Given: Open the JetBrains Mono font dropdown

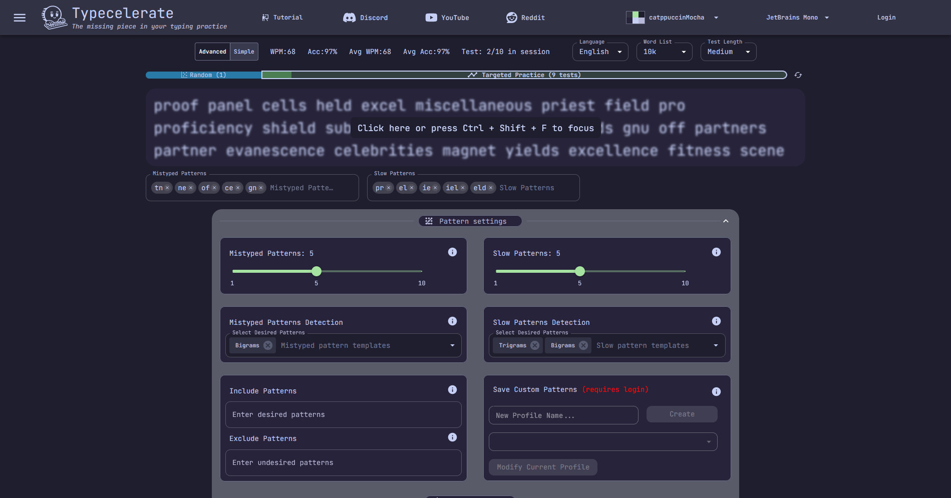Looking at the screenshot, I should click(798, 18).
